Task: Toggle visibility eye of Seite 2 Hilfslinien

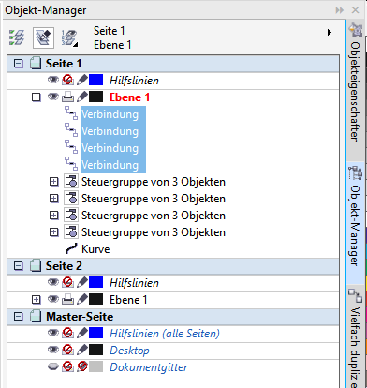Action: coord(53,283)
